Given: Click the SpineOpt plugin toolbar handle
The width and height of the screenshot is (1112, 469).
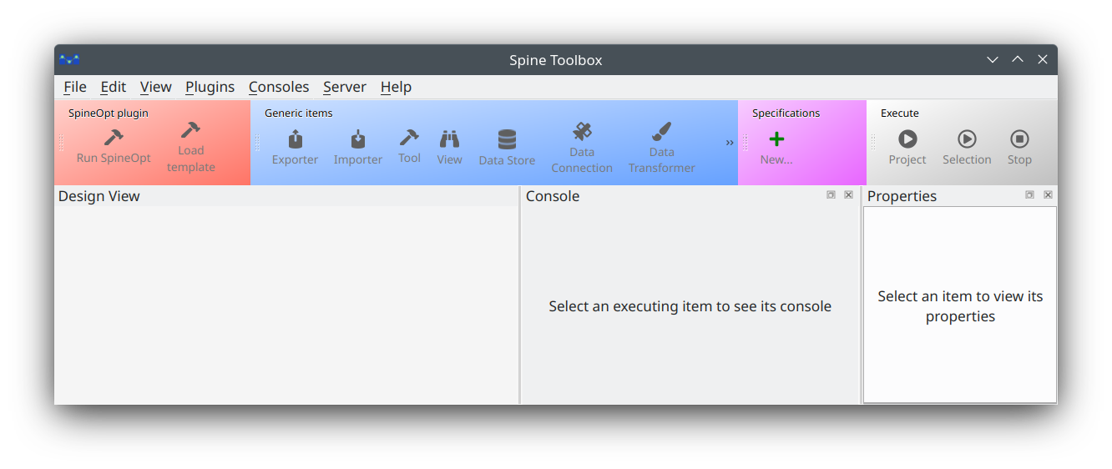Looking at the screenshot, I should (61, 143).
